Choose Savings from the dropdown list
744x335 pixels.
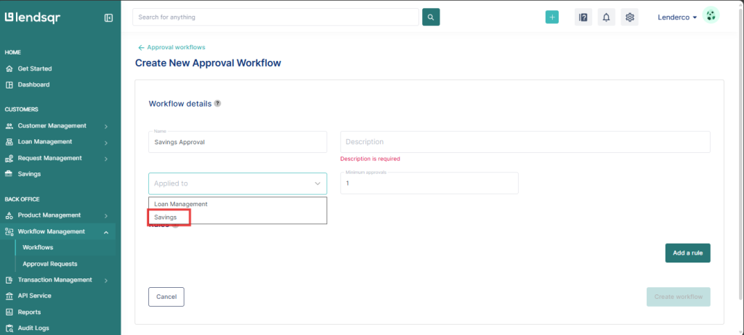166,217
